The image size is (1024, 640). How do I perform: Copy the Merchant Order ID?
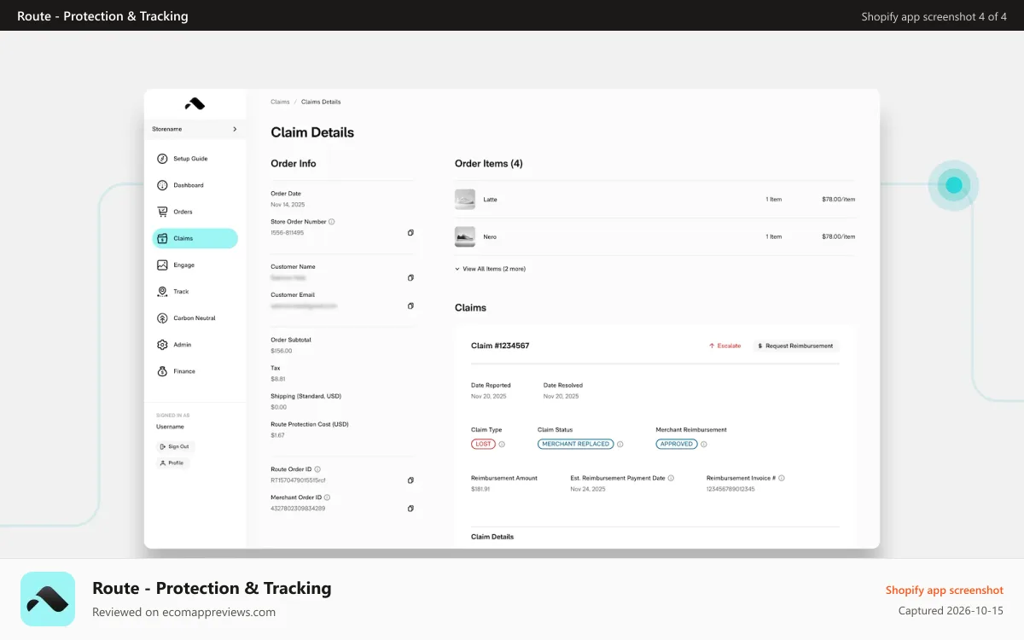pyautogui.click(x=410, y=509)
